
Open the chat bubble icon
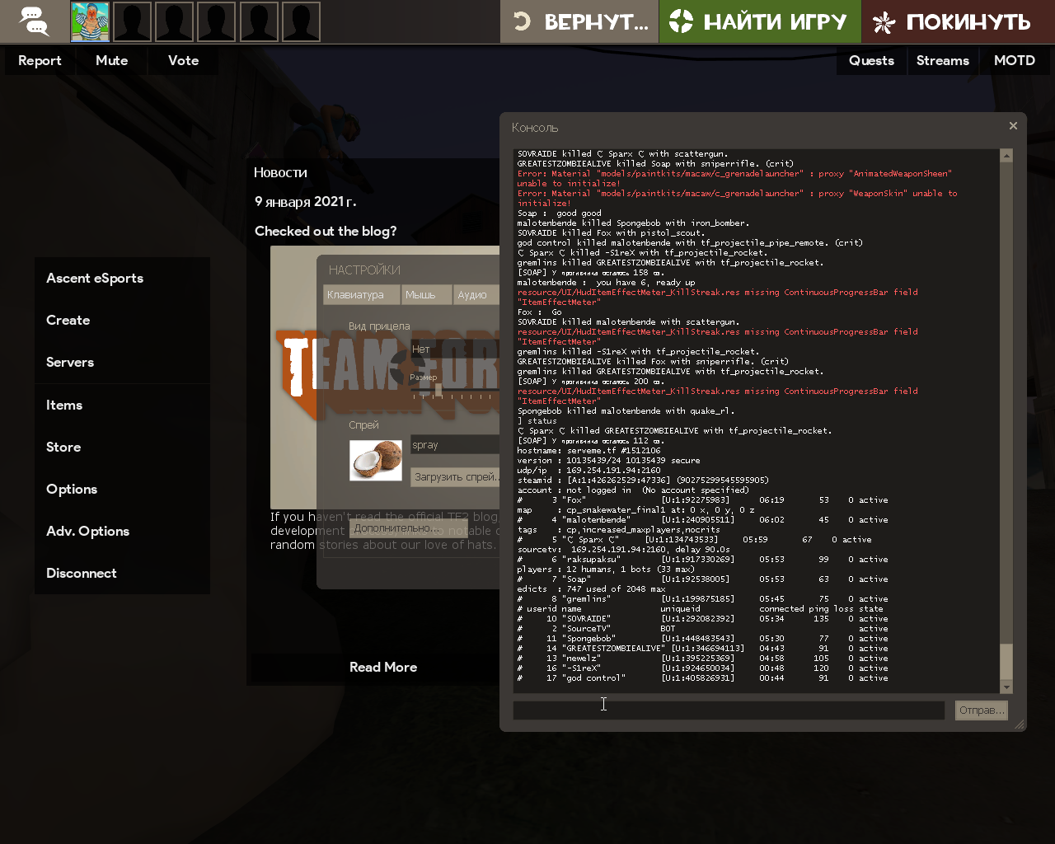pos(35,21)
